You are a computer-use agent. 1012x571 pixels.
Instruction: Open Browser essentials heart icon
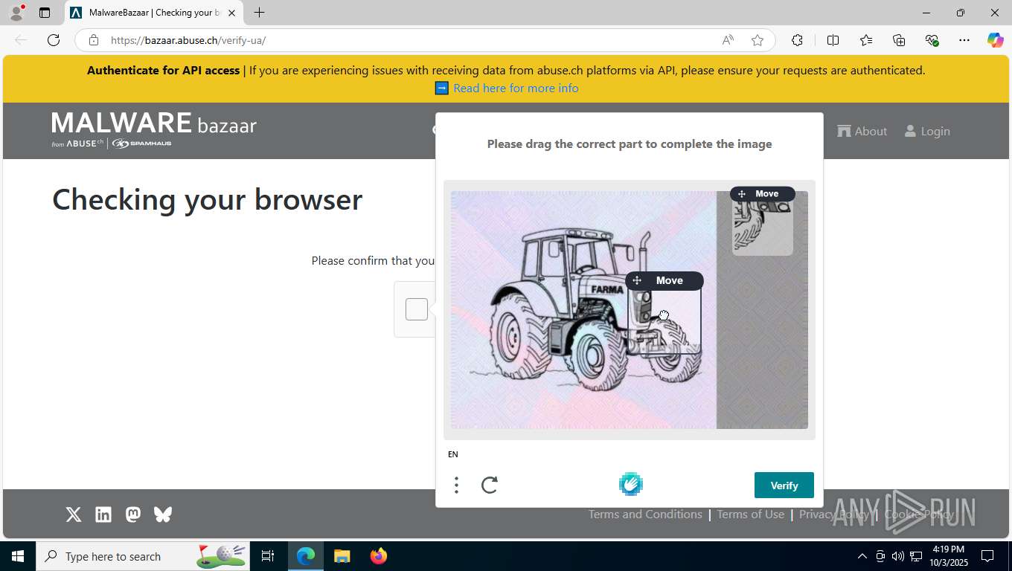point(932,40)
